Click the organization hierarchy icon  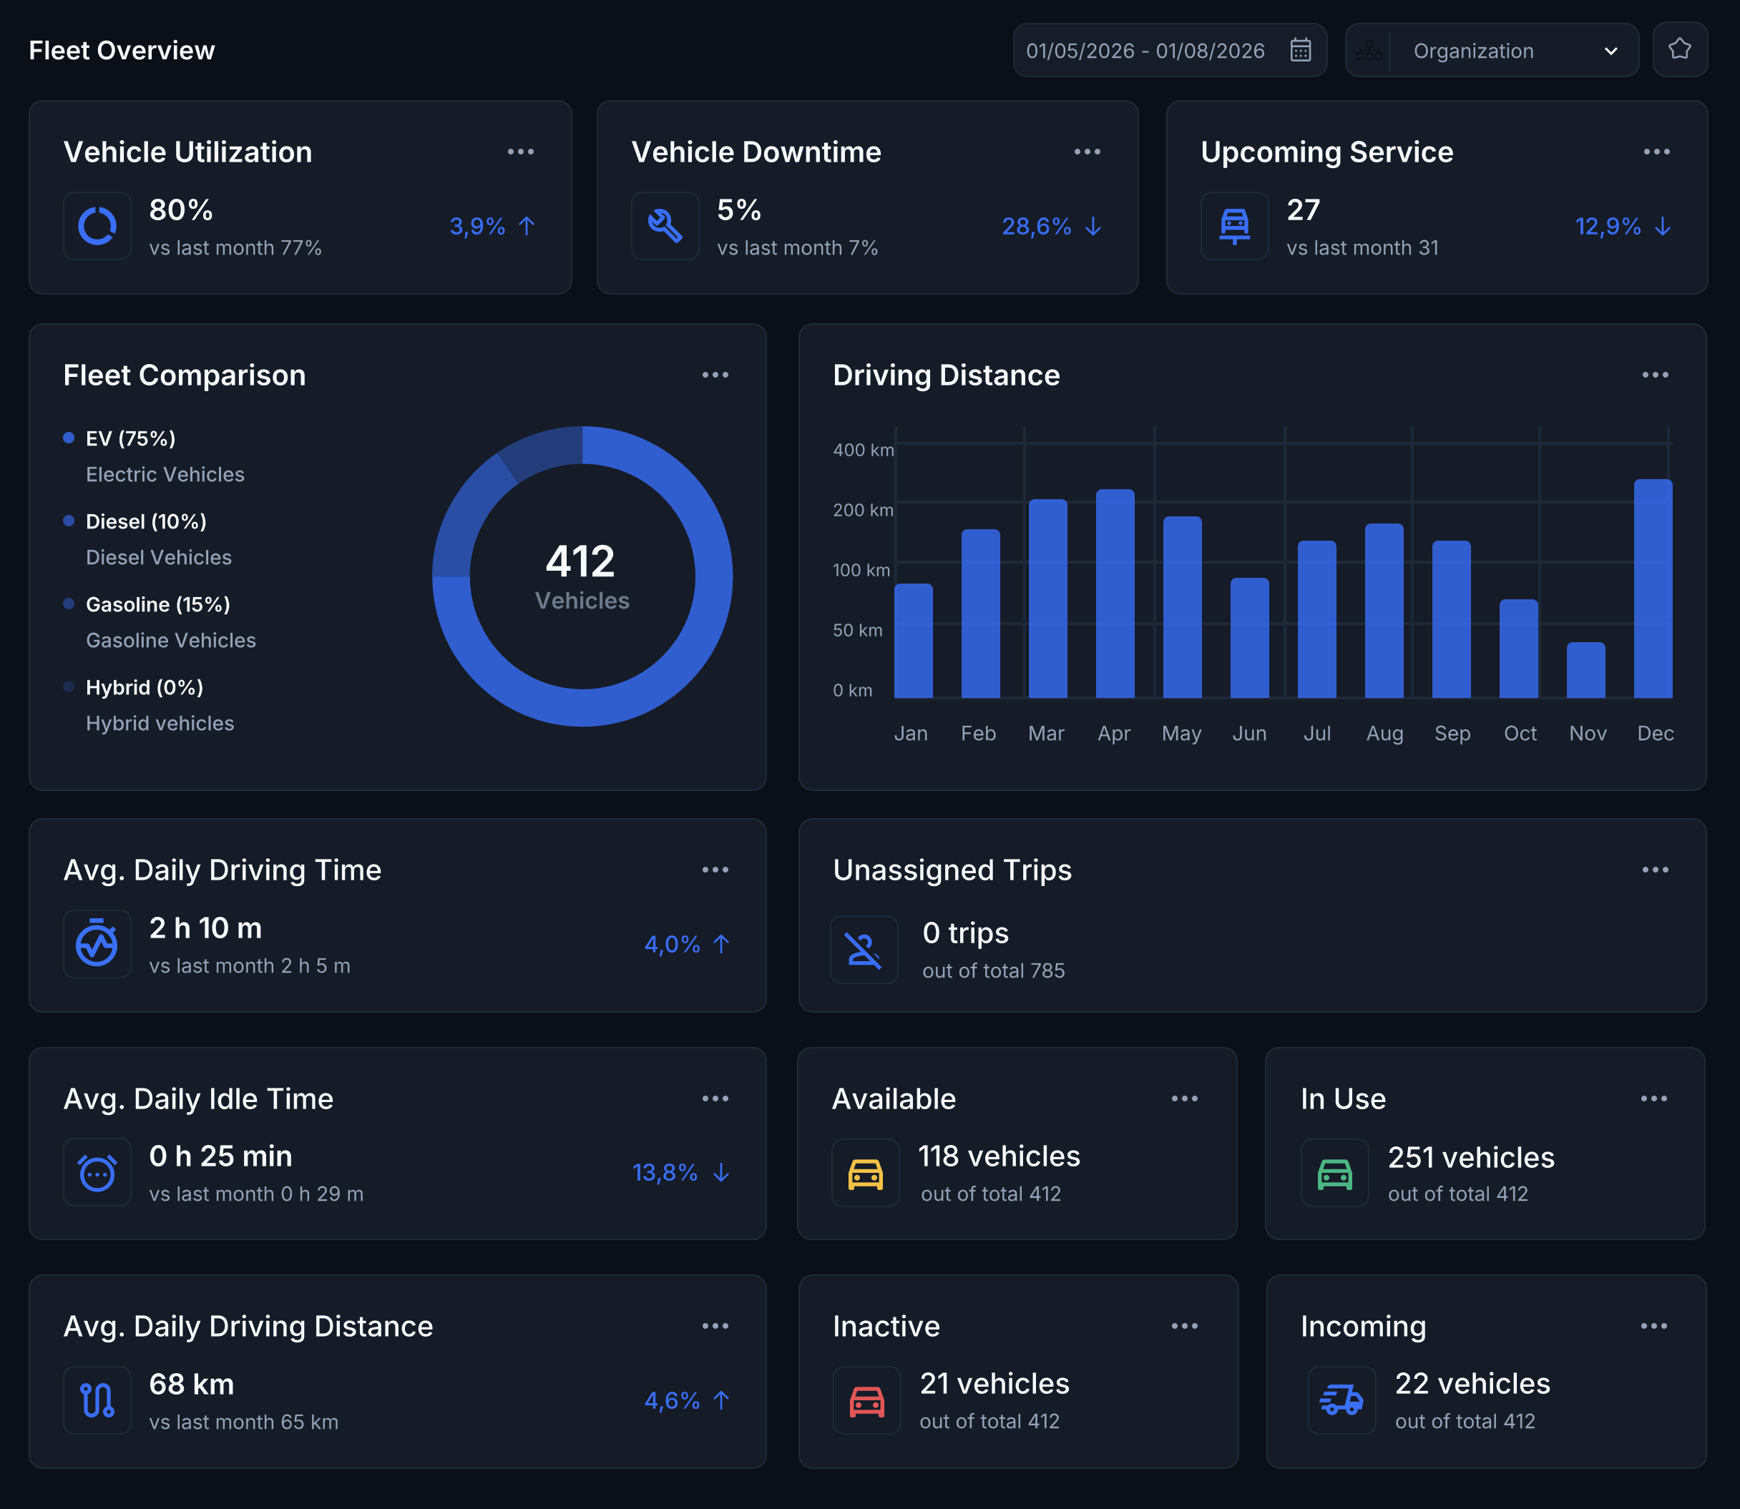tap(1369, 51)
